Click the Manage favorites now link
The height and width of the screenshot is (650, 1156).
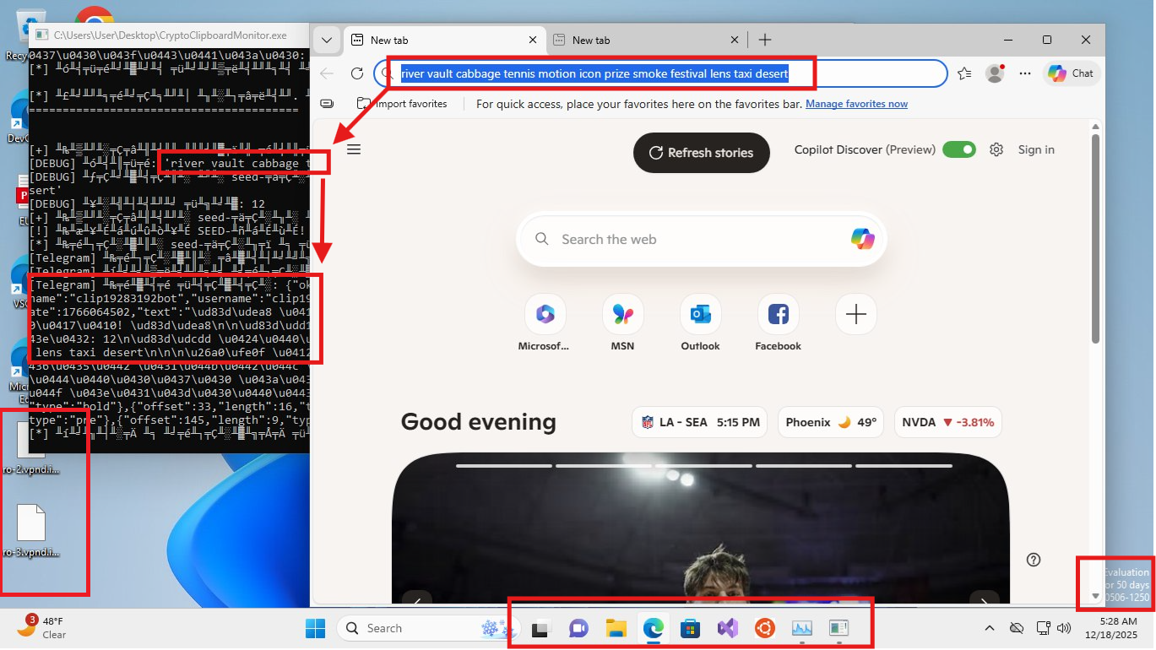[856, 104]
